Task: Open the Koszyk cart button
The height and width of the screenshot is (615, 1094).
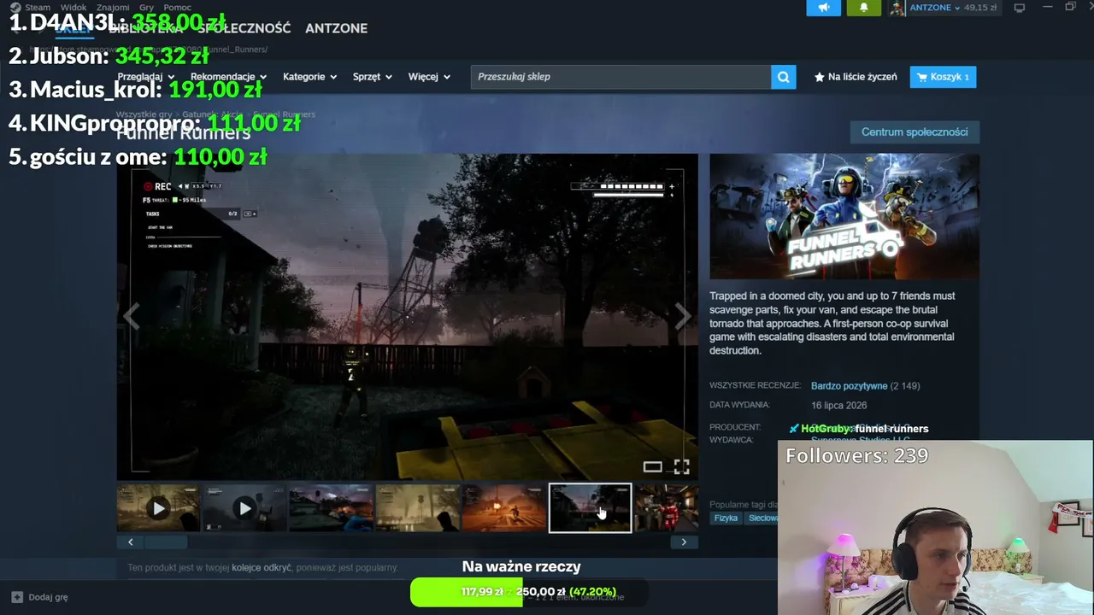Action: tap(943, 77)
